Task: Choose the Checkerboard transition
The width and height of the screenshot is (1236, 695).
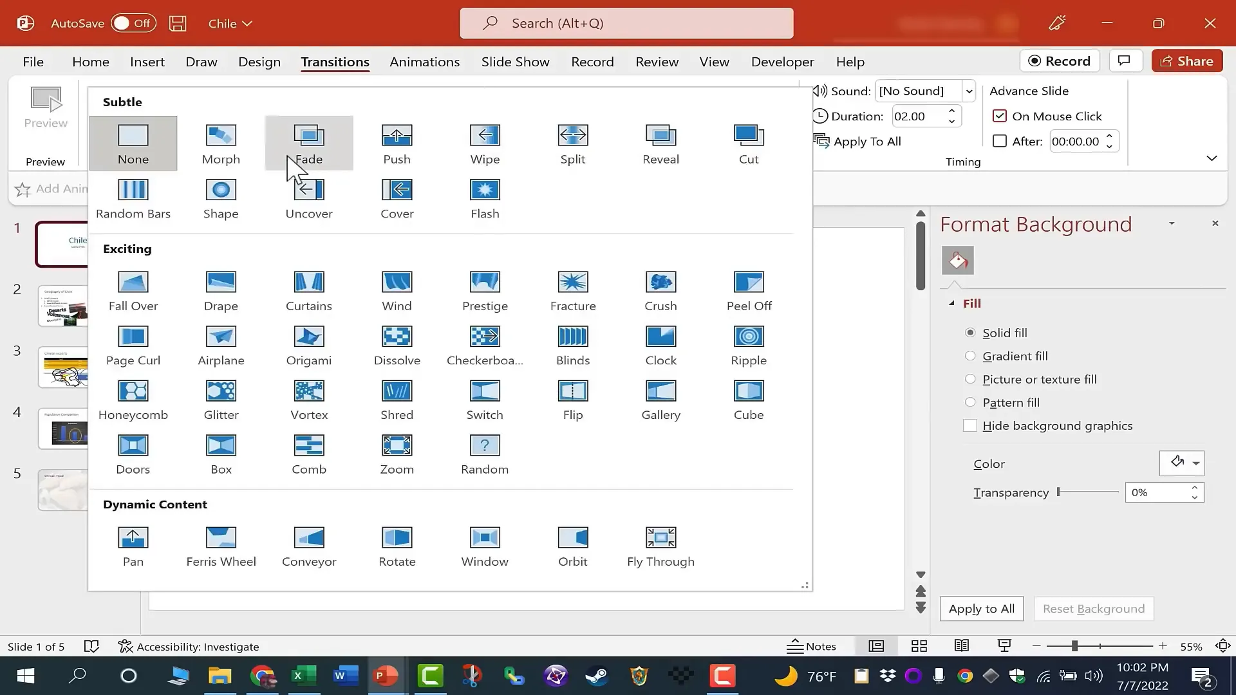Action: coord(485,346)
